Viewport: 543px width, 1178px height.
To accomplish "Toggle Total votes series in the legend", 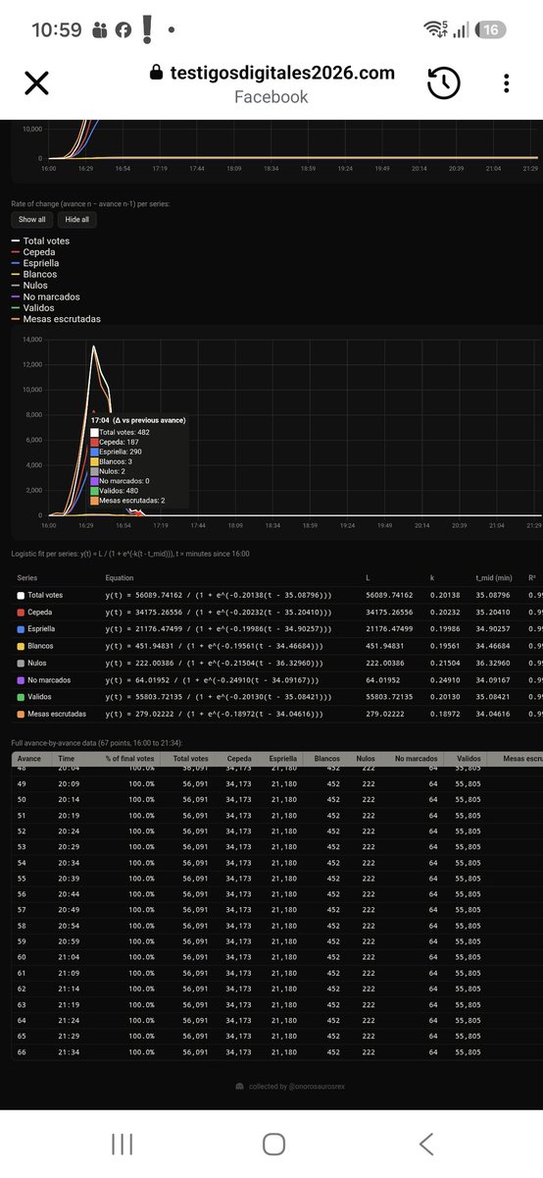I will (x=40, y=241).
